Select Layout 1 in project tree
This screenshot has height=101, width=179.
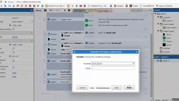point(170,21)
